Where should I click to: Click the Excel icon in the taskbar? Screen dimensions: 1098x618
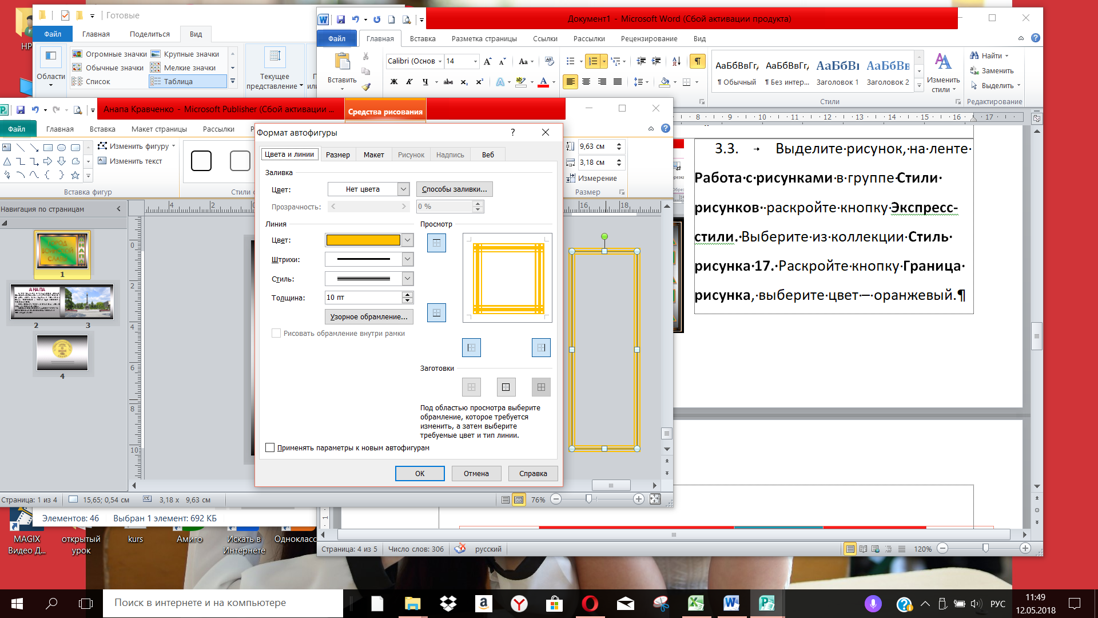click(695, 603)
